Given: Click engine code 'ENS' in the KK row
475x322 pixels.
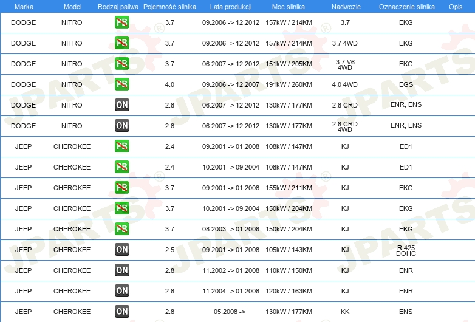Looking at the screenshot, I should [x=406, y=312].
